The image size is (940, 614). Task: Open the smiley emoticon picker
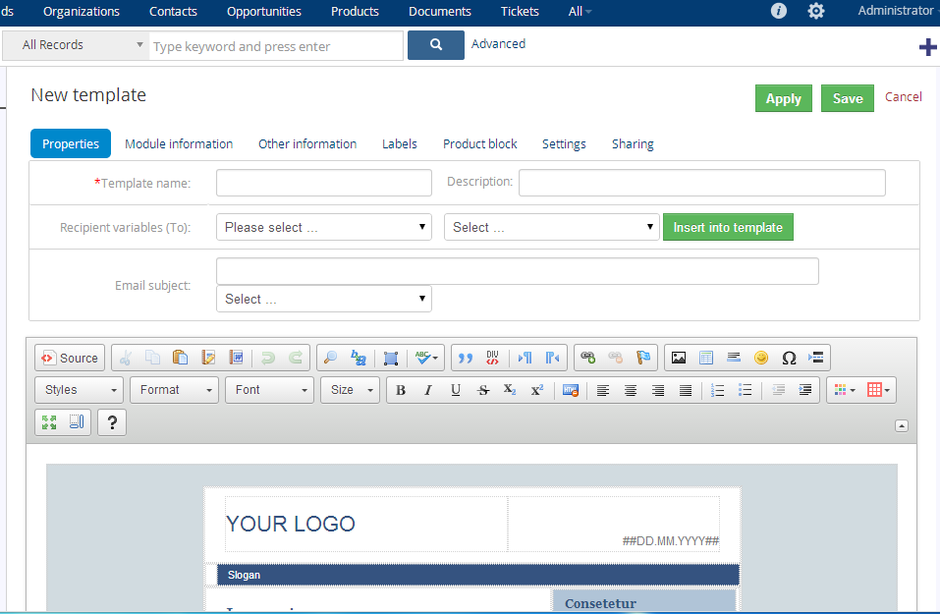point(761,358)
